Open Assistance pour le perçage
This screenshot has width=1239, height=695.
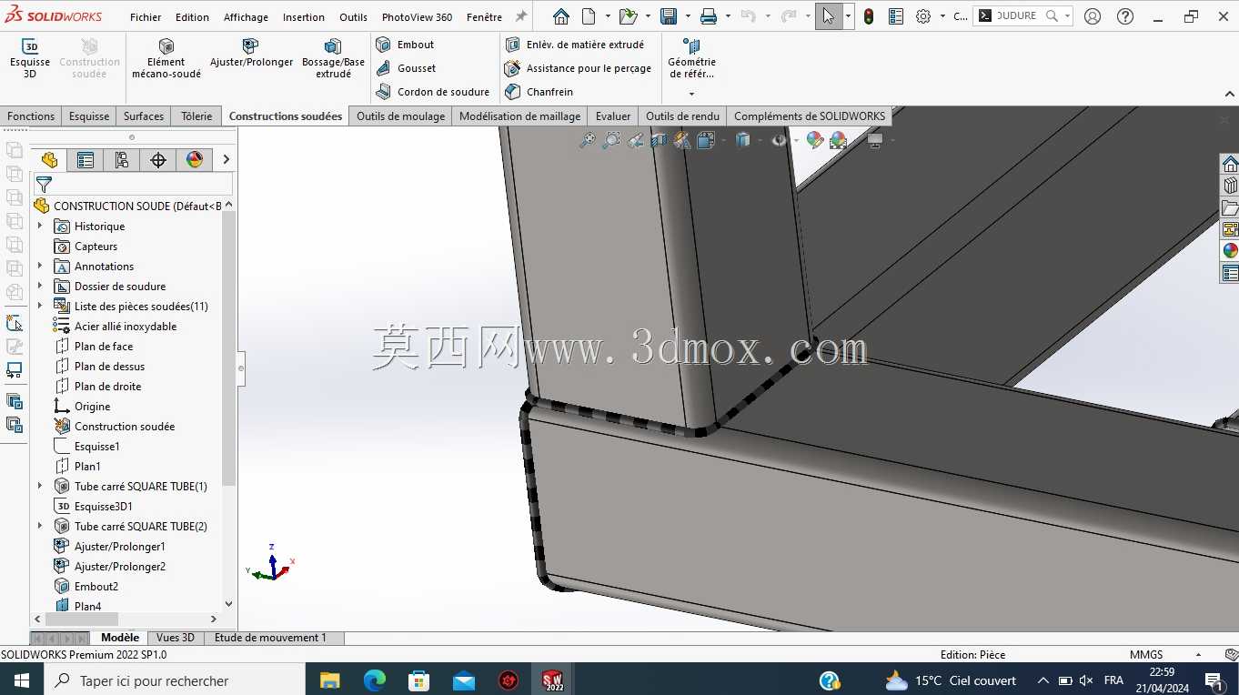579,68
